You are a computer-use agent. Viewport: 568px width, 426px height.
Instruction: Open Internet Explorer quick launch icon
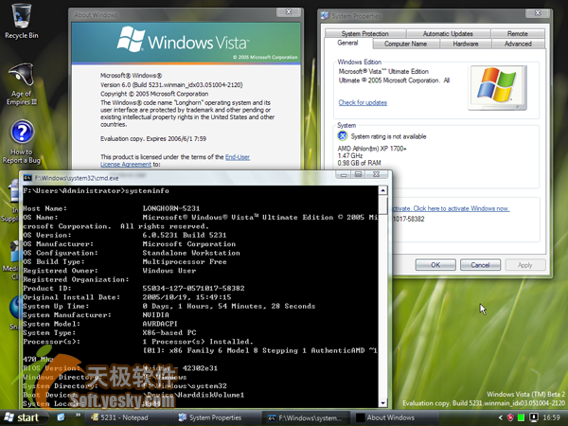pos(61,417)
